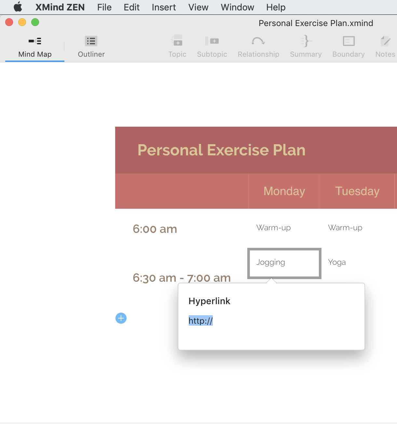Select the Relationship arrow icon
Image resolution: width=397 pixels, height=424 pixels.
258,41
